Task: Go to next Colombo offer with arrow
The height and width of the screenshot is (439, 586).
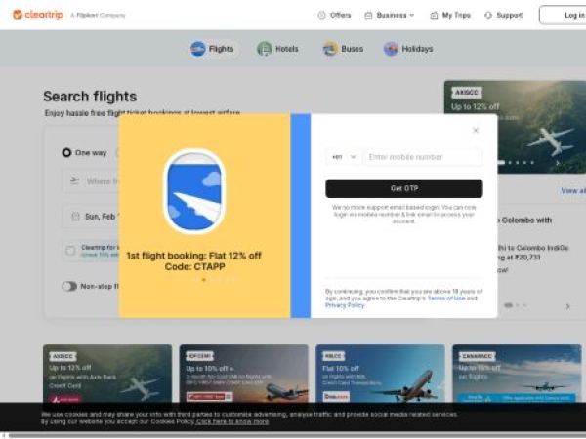Action: [567, 306]
